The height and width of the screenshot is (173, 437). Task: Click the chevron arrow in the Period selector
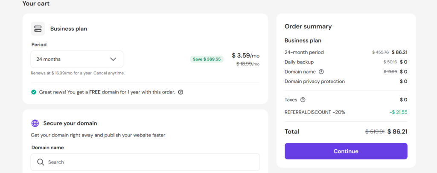coord(113,59)
